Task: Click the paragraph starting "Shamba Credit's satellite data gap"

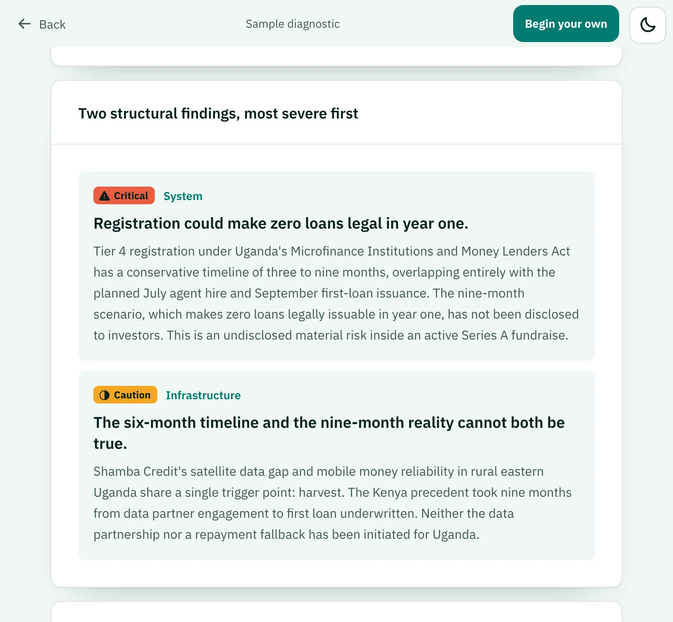Action: pyautogui.click(x=332, y=503)
